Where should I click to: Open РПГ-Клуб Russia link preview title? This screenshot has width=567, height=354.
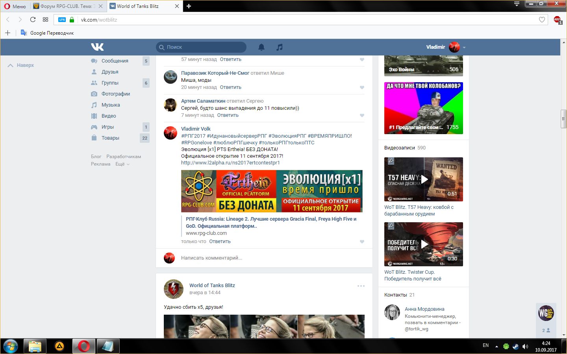(x=271, y=223)
